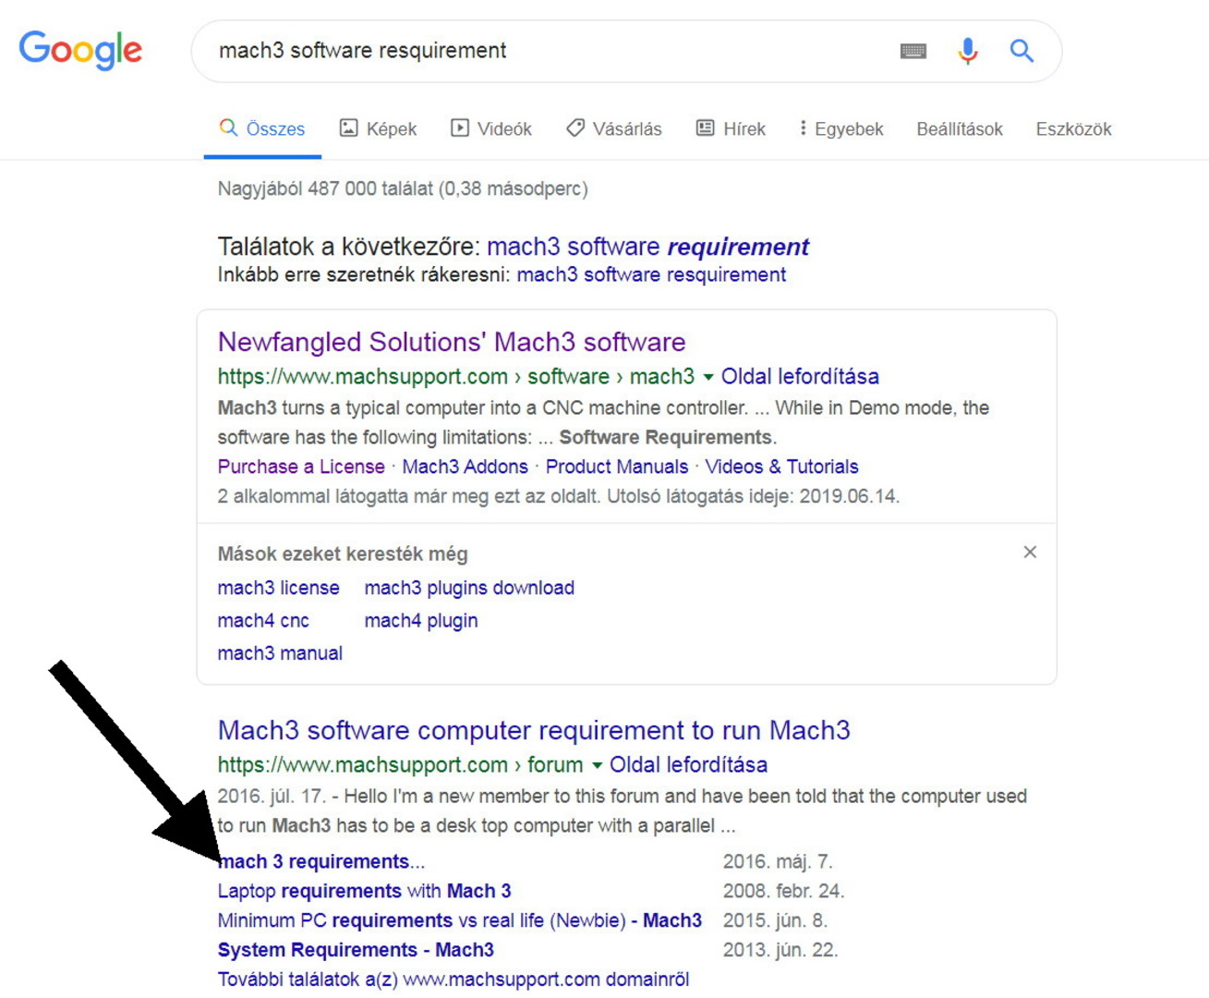This screenshot has width=1209, height=998.
Task: Click inside the search query field
Action: click(x=545, y=51)
